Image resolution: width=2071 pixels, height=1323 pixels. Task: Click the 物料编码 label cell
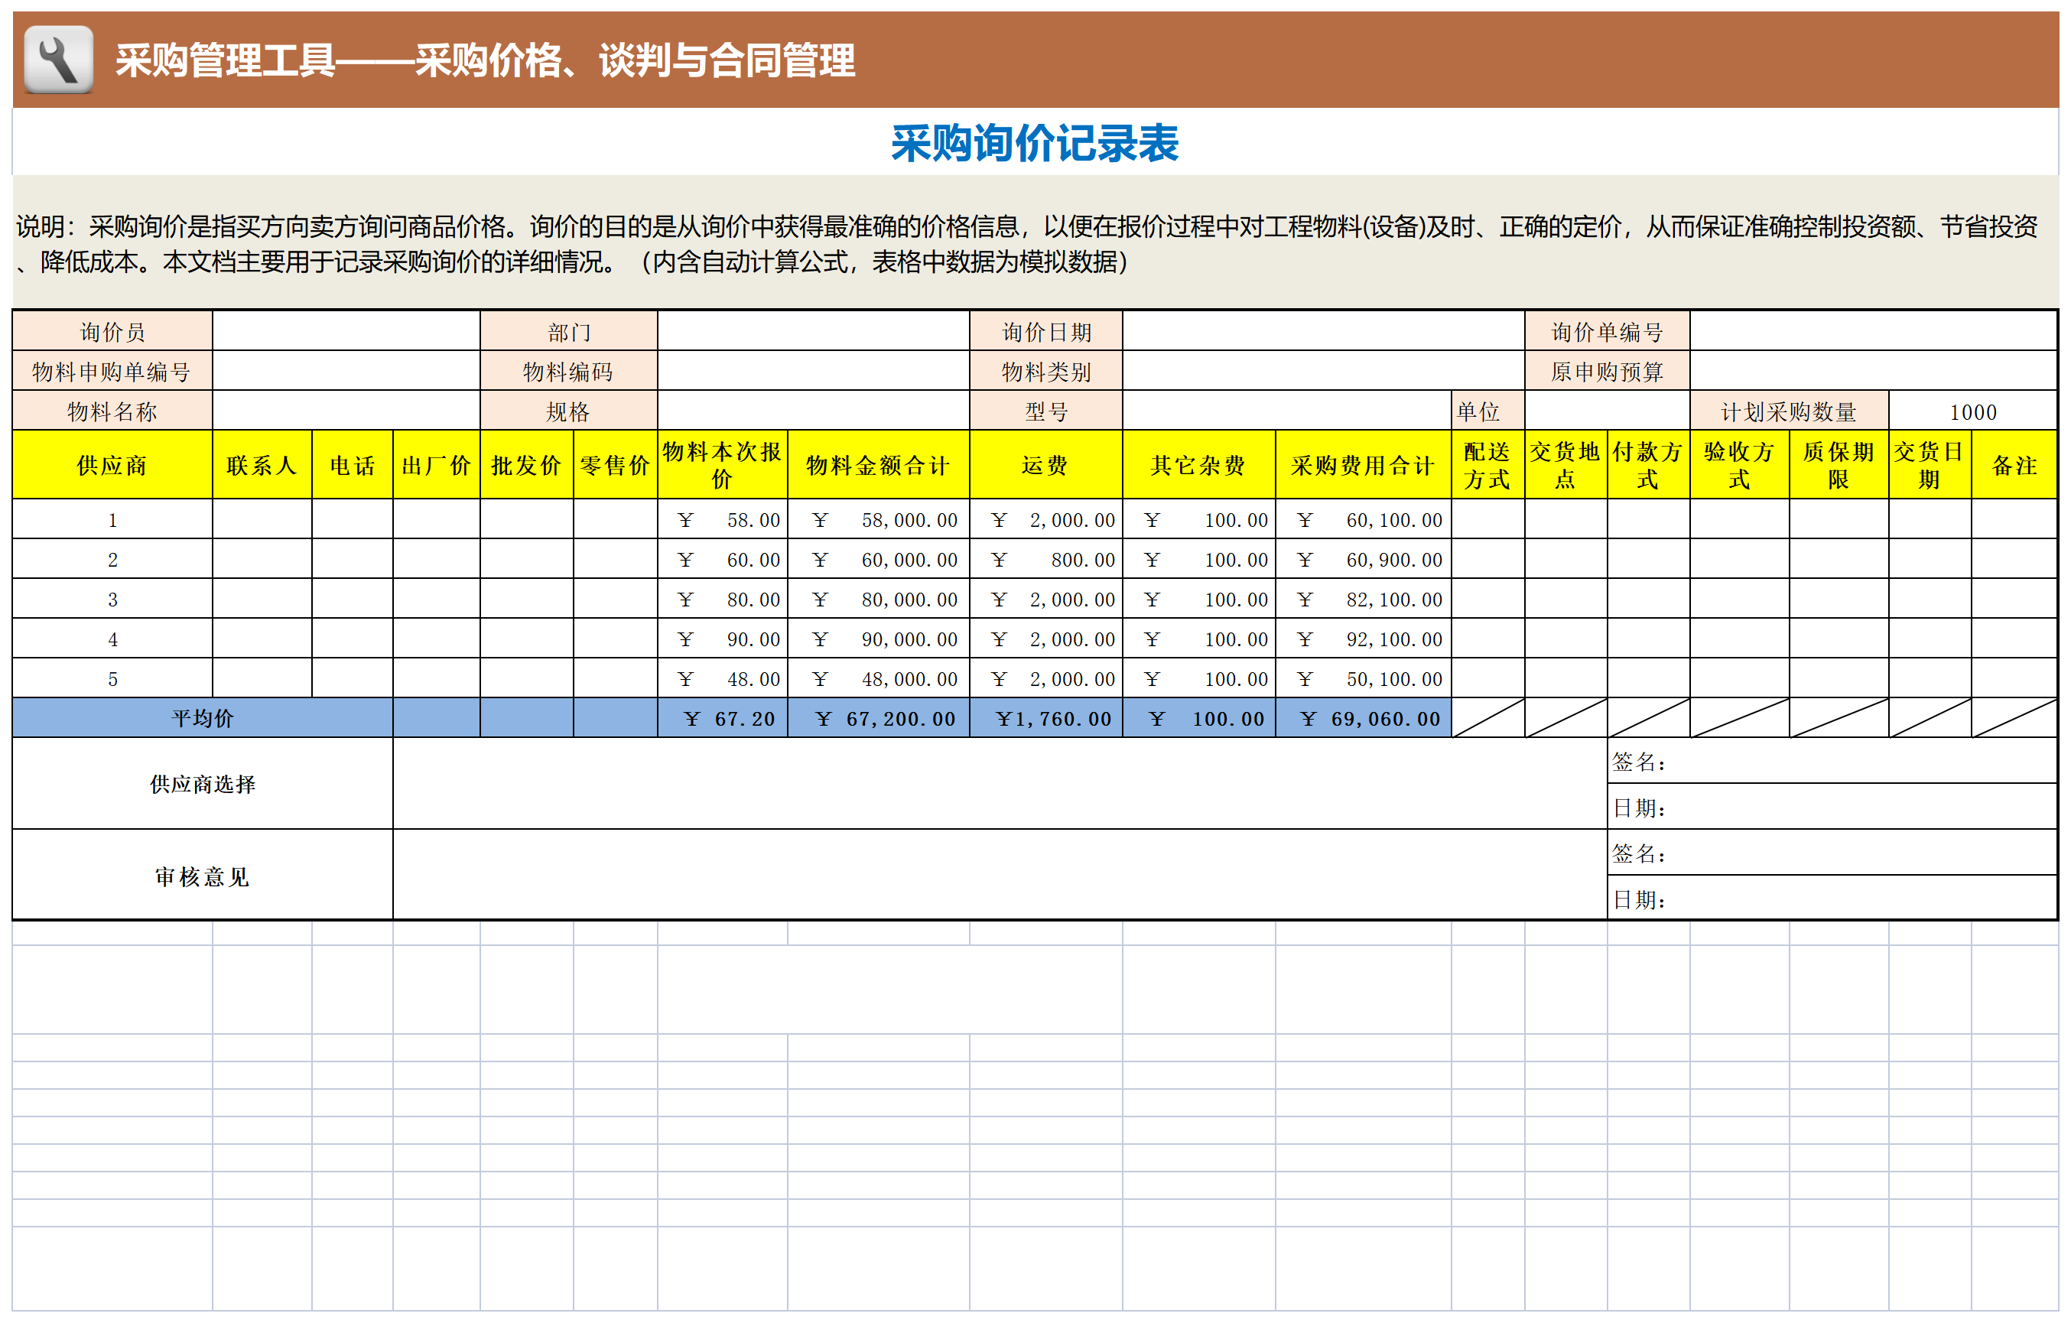pyautogui.click(x=568, y=371)
